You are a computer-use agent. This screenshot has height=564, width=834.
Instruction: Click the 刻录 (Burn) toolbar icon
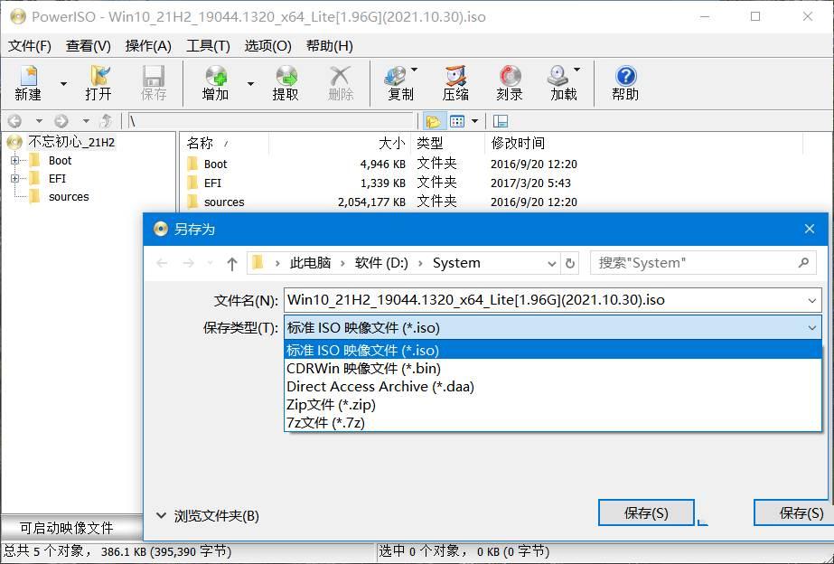coord(509,81)
